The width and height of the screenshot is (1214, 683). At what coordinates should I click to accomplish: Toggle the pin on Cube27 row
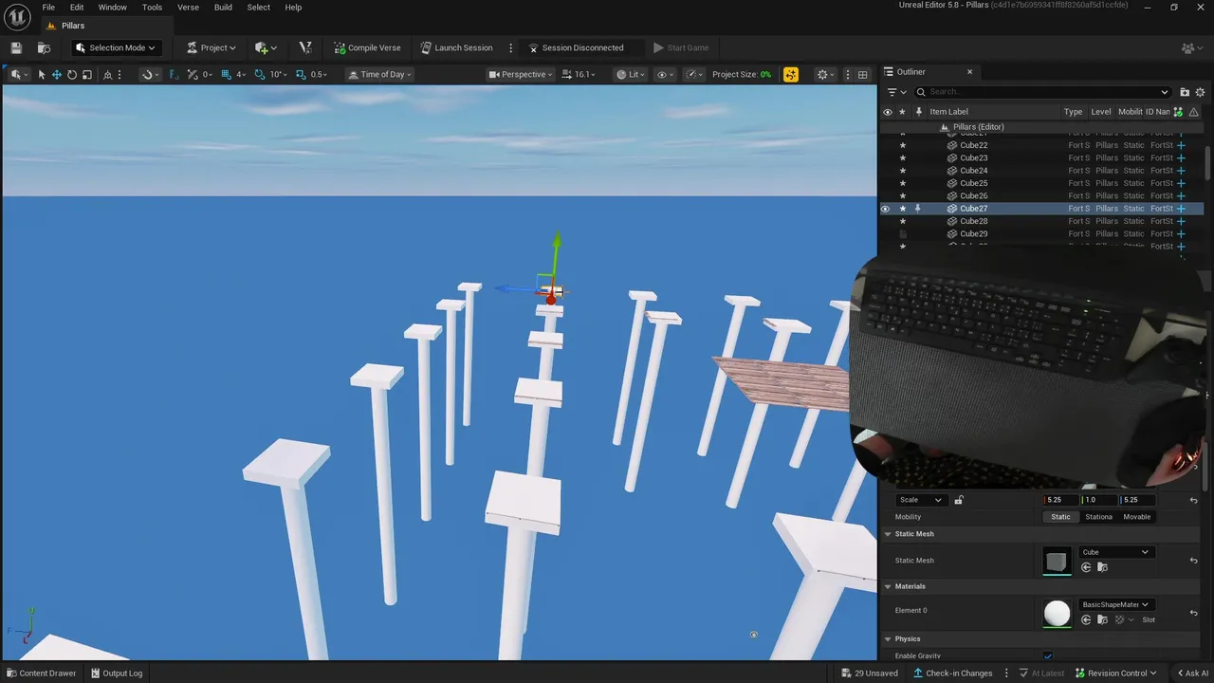[x=917, y=209]
